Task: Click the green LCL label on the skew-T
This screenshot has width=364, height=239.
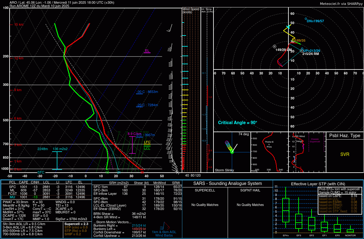Action: [x=147, y=149]
